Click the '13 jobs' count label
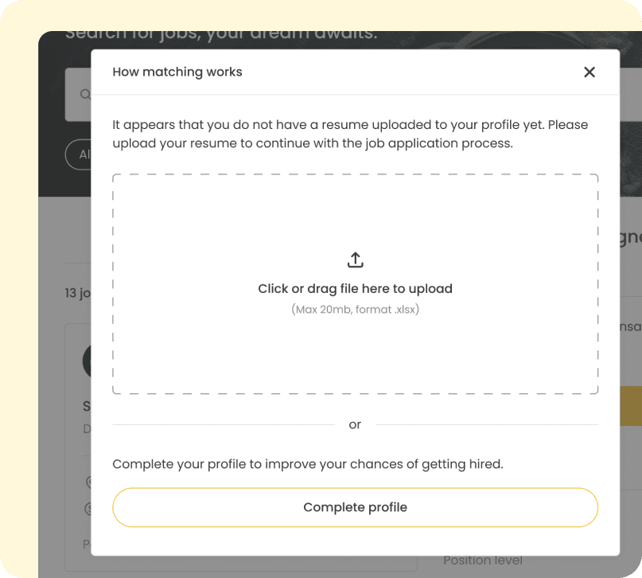The image size is (642, 578). point(77,293)
